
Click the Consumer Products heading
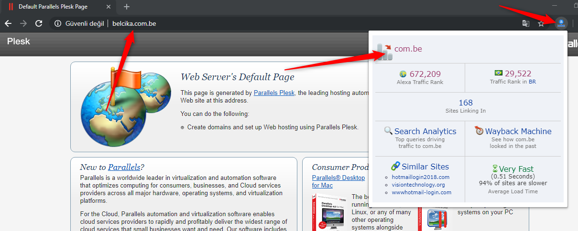point(340,167)
